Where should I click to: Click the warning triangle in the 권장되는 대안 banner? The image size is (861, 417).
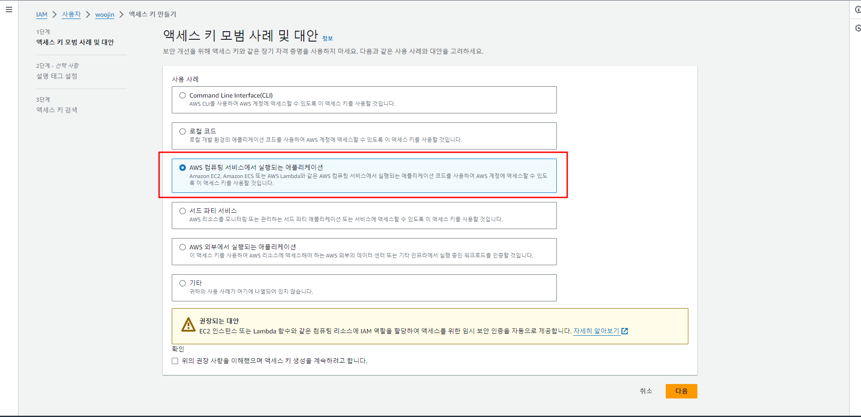[188, 324]
